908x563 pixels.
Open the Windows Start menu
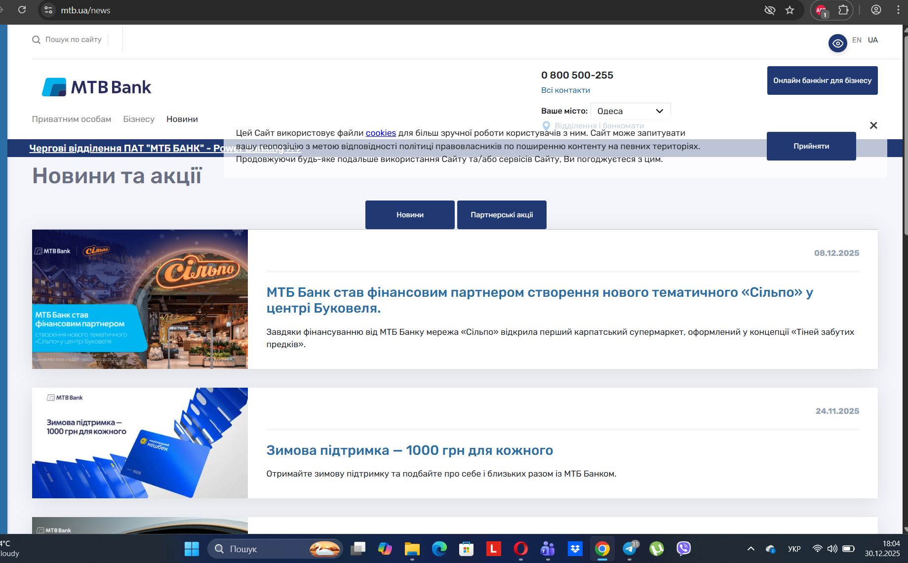coord(192,549)
